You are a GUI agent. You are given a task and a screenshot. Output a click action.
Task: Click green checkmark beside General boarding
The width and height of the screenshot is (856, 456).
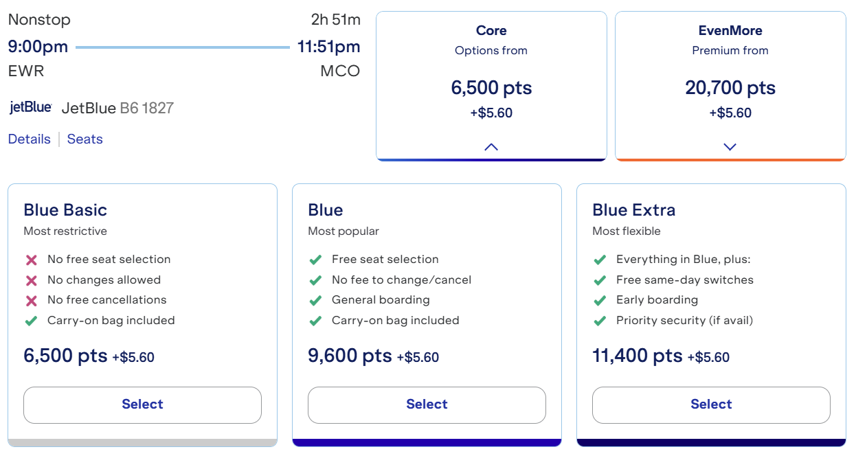point(315,301)
